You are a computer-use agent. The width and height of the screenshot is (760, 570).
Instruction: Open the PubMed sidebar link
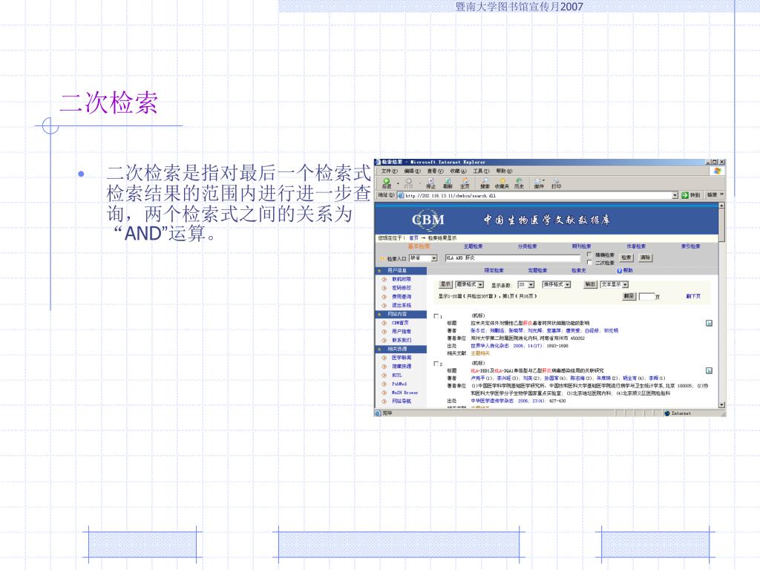[x=399, y=384]
